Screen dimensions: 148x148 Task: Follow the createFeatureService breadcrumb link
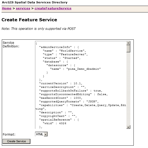(x=53, y=8)
